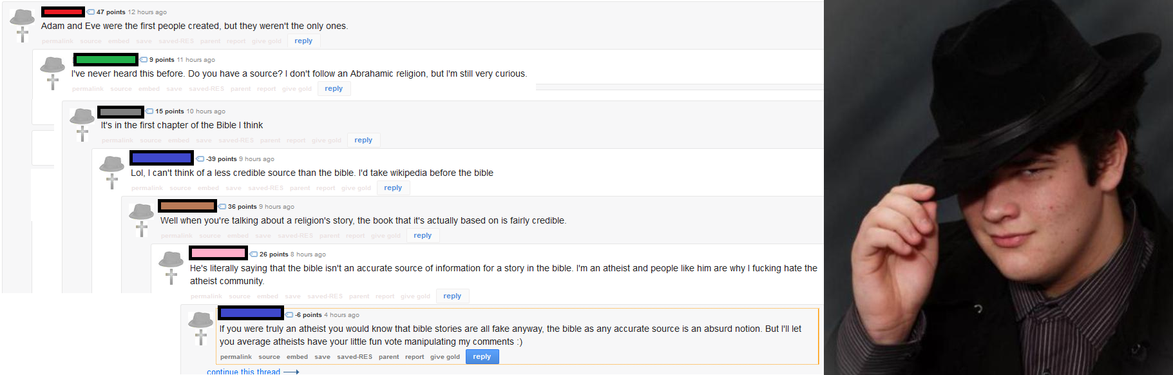Report the -6 points comment
The height and width of the screenshot is (375, 1173).
point(414,357)
